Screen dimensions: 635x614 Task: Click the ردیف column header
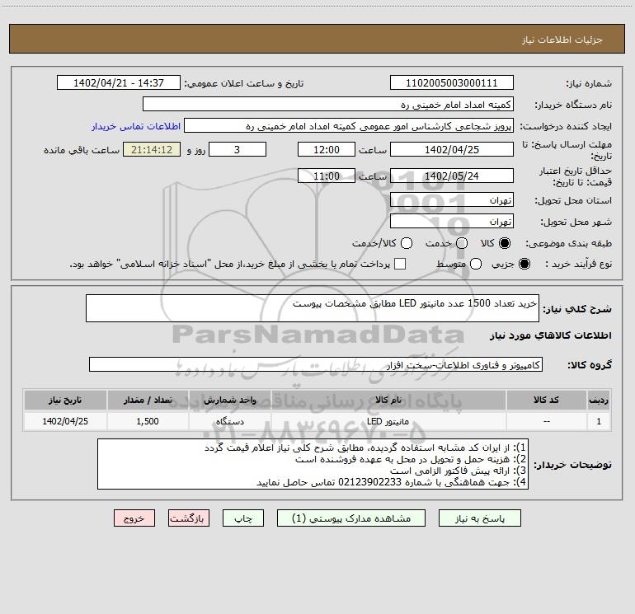pos(599,401)
